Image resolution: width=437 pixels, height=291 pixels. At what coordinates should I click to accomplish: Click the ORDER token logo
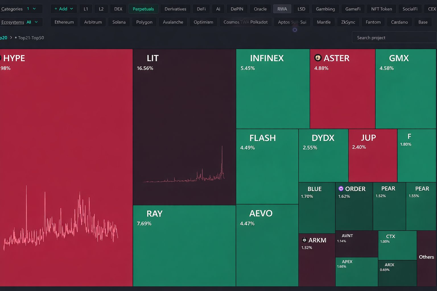coord(341,188)
